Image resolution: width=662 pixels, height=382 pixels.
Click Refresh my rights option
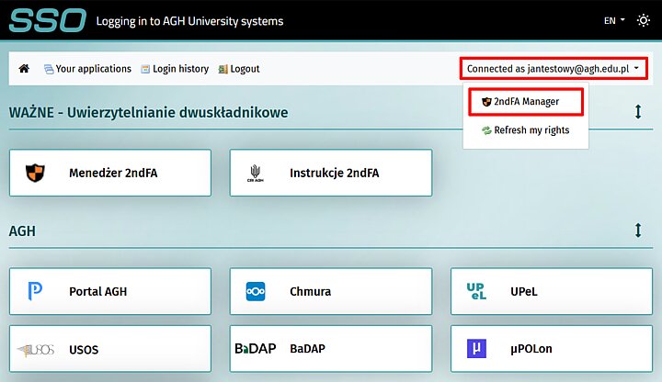(x=525, y=130)
